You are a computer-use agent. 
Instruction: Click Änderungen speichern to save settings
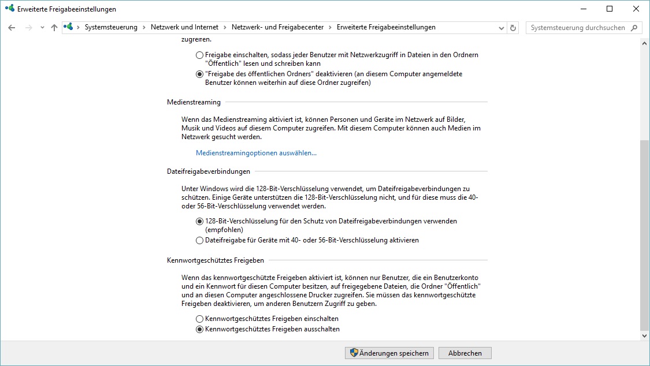[x=389, y=353]
